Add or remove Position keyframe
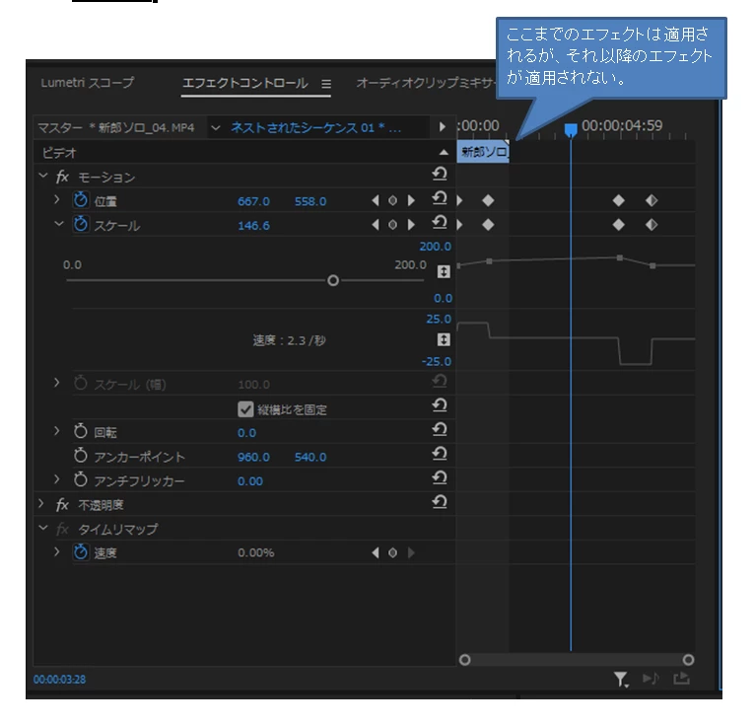Viewport: 755px width, 727px height. coord(393,200)
